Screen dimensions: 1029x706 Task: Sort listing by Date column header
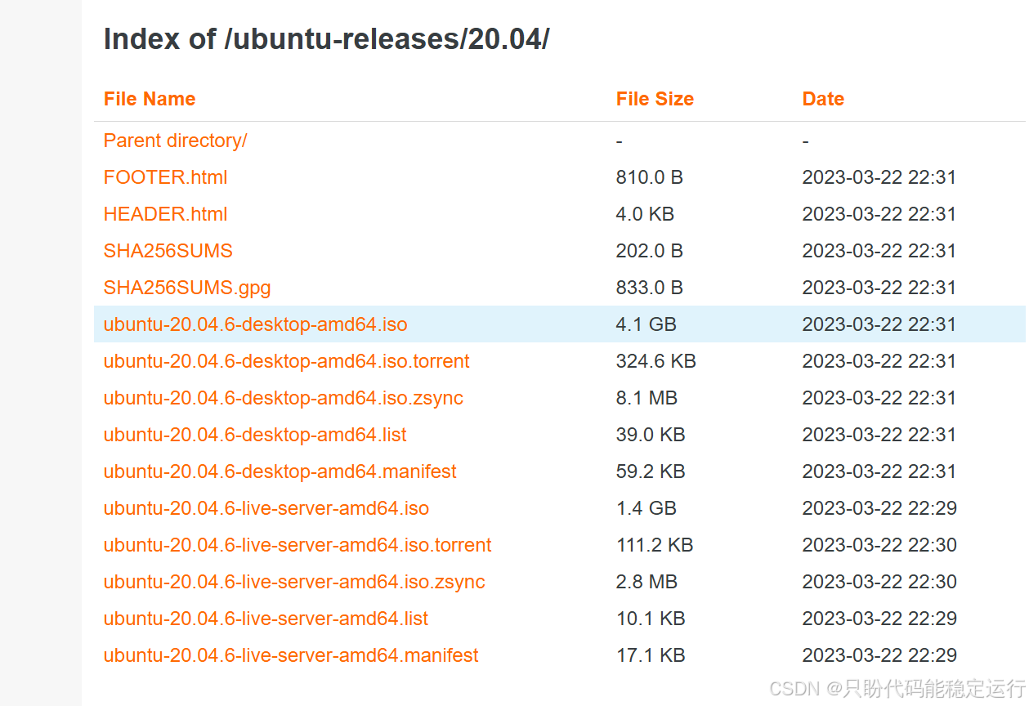pyautogui.click(x=823, y=99)
